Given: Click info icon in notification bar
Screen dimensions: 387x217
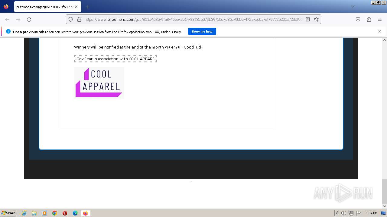Looking at the screenshot, I should point(8,31).
